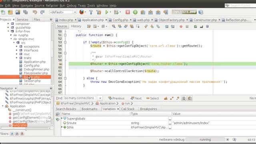256x144 pixels.
Task: Click the Previous Bookmark icon in editor toolbar
Action: click(146, 26)
